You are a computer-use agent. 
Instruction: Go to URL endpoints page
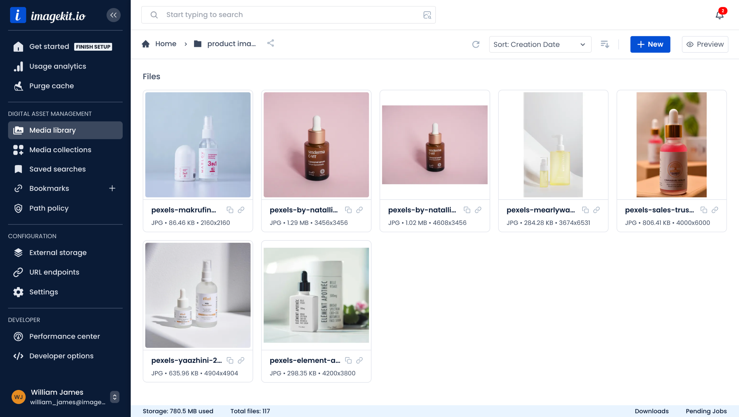pyautogui.click(x=54, y=272)
